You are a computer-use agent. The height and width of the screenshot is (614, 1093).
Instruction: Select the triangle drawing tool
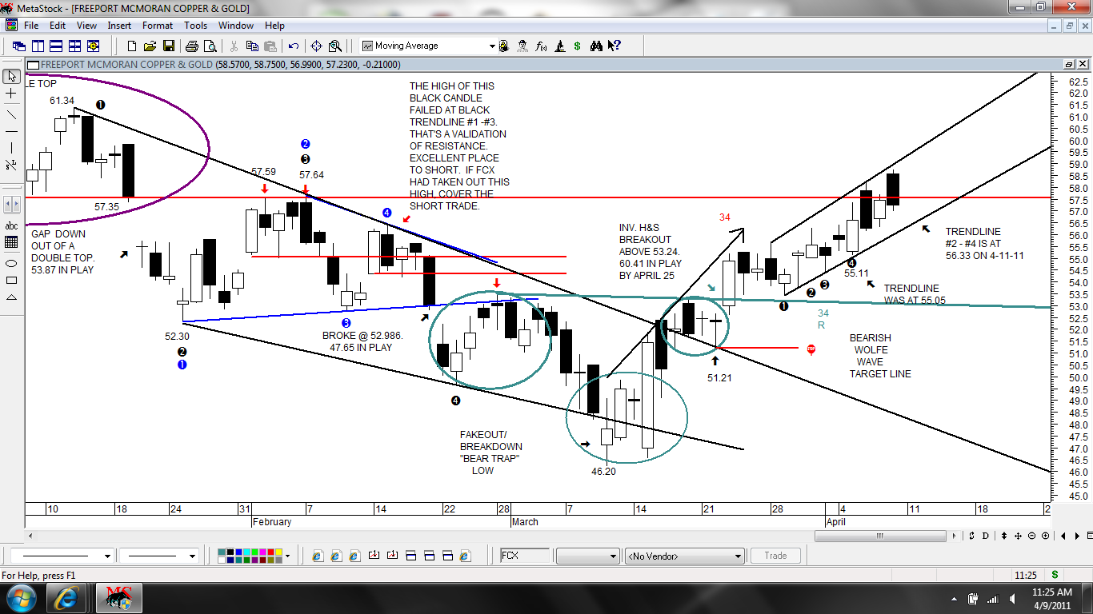click(12, 297)
